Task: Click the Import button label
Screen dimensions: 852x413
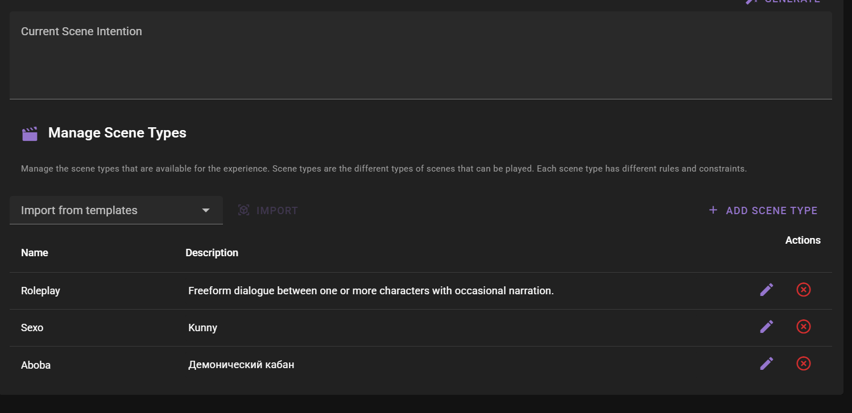Action: [x=277, y=211]
